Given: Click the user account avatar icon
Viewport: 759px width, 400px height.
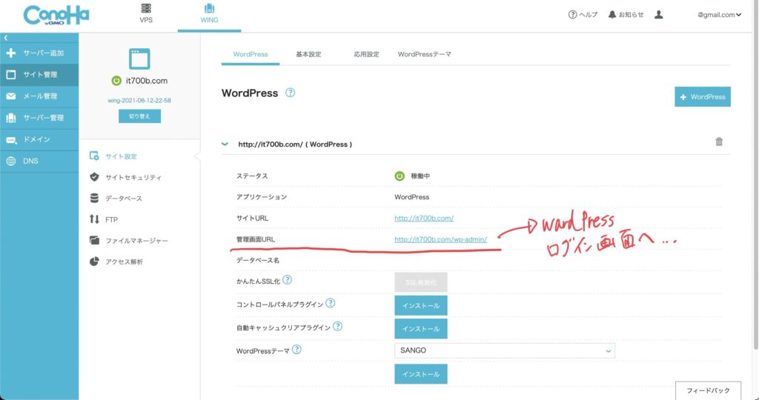Looking at the screenshot, I should [x=658, y=15].
